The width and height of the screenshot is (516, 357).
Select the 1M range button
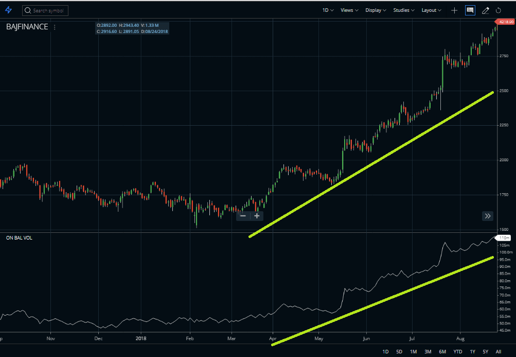point(413,352)
